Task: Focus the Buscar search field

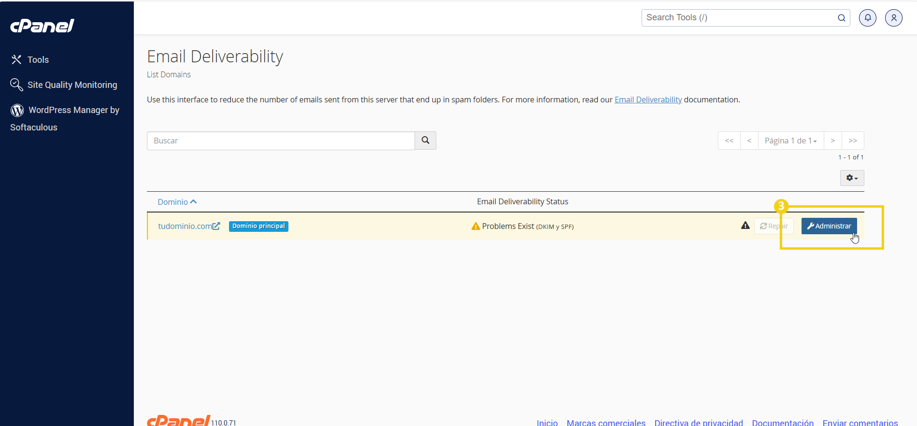Action: (280, 141)
